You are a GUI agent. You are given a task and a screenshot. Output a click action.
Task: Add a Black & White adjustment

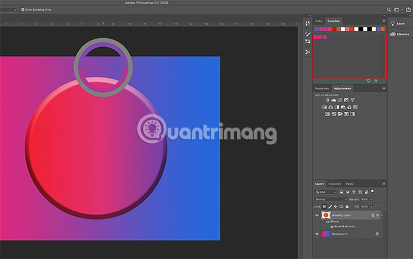337,107
